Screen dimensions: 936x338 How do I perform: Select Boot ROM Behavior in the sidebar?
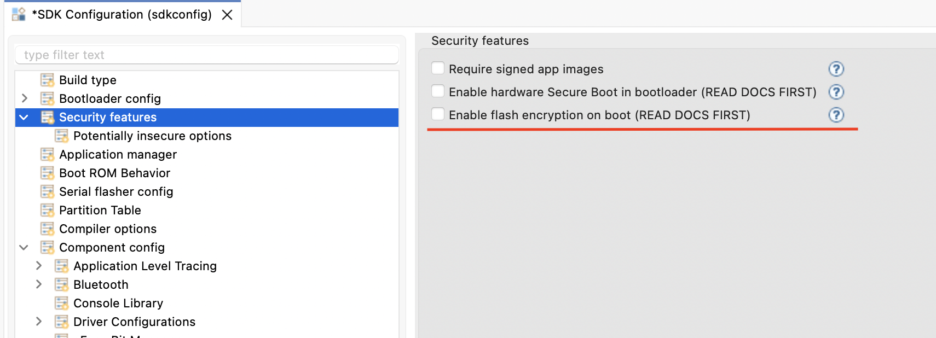[x=114, y=173]
